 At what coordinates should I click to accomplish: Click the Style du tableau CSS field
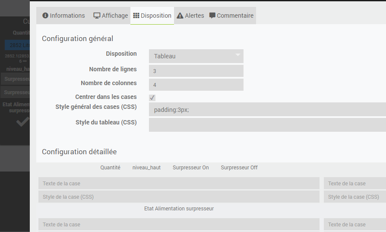point(267,125)
